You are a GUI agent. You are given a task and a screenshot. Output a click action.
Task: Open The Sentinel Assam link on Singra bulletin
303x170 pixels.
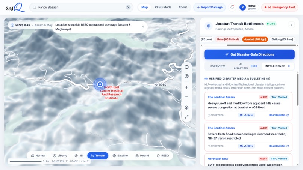(x=221, y=128)
